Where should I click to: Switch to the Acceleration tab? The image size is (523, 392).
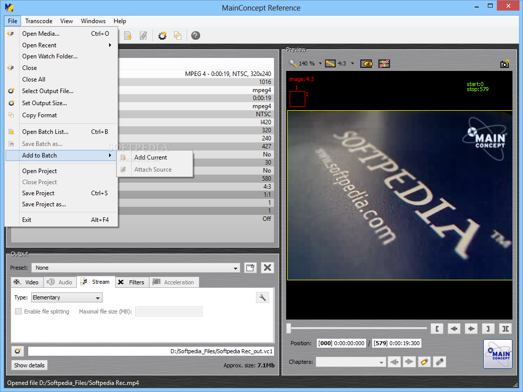pyautogui.click(x=174, y=282)
